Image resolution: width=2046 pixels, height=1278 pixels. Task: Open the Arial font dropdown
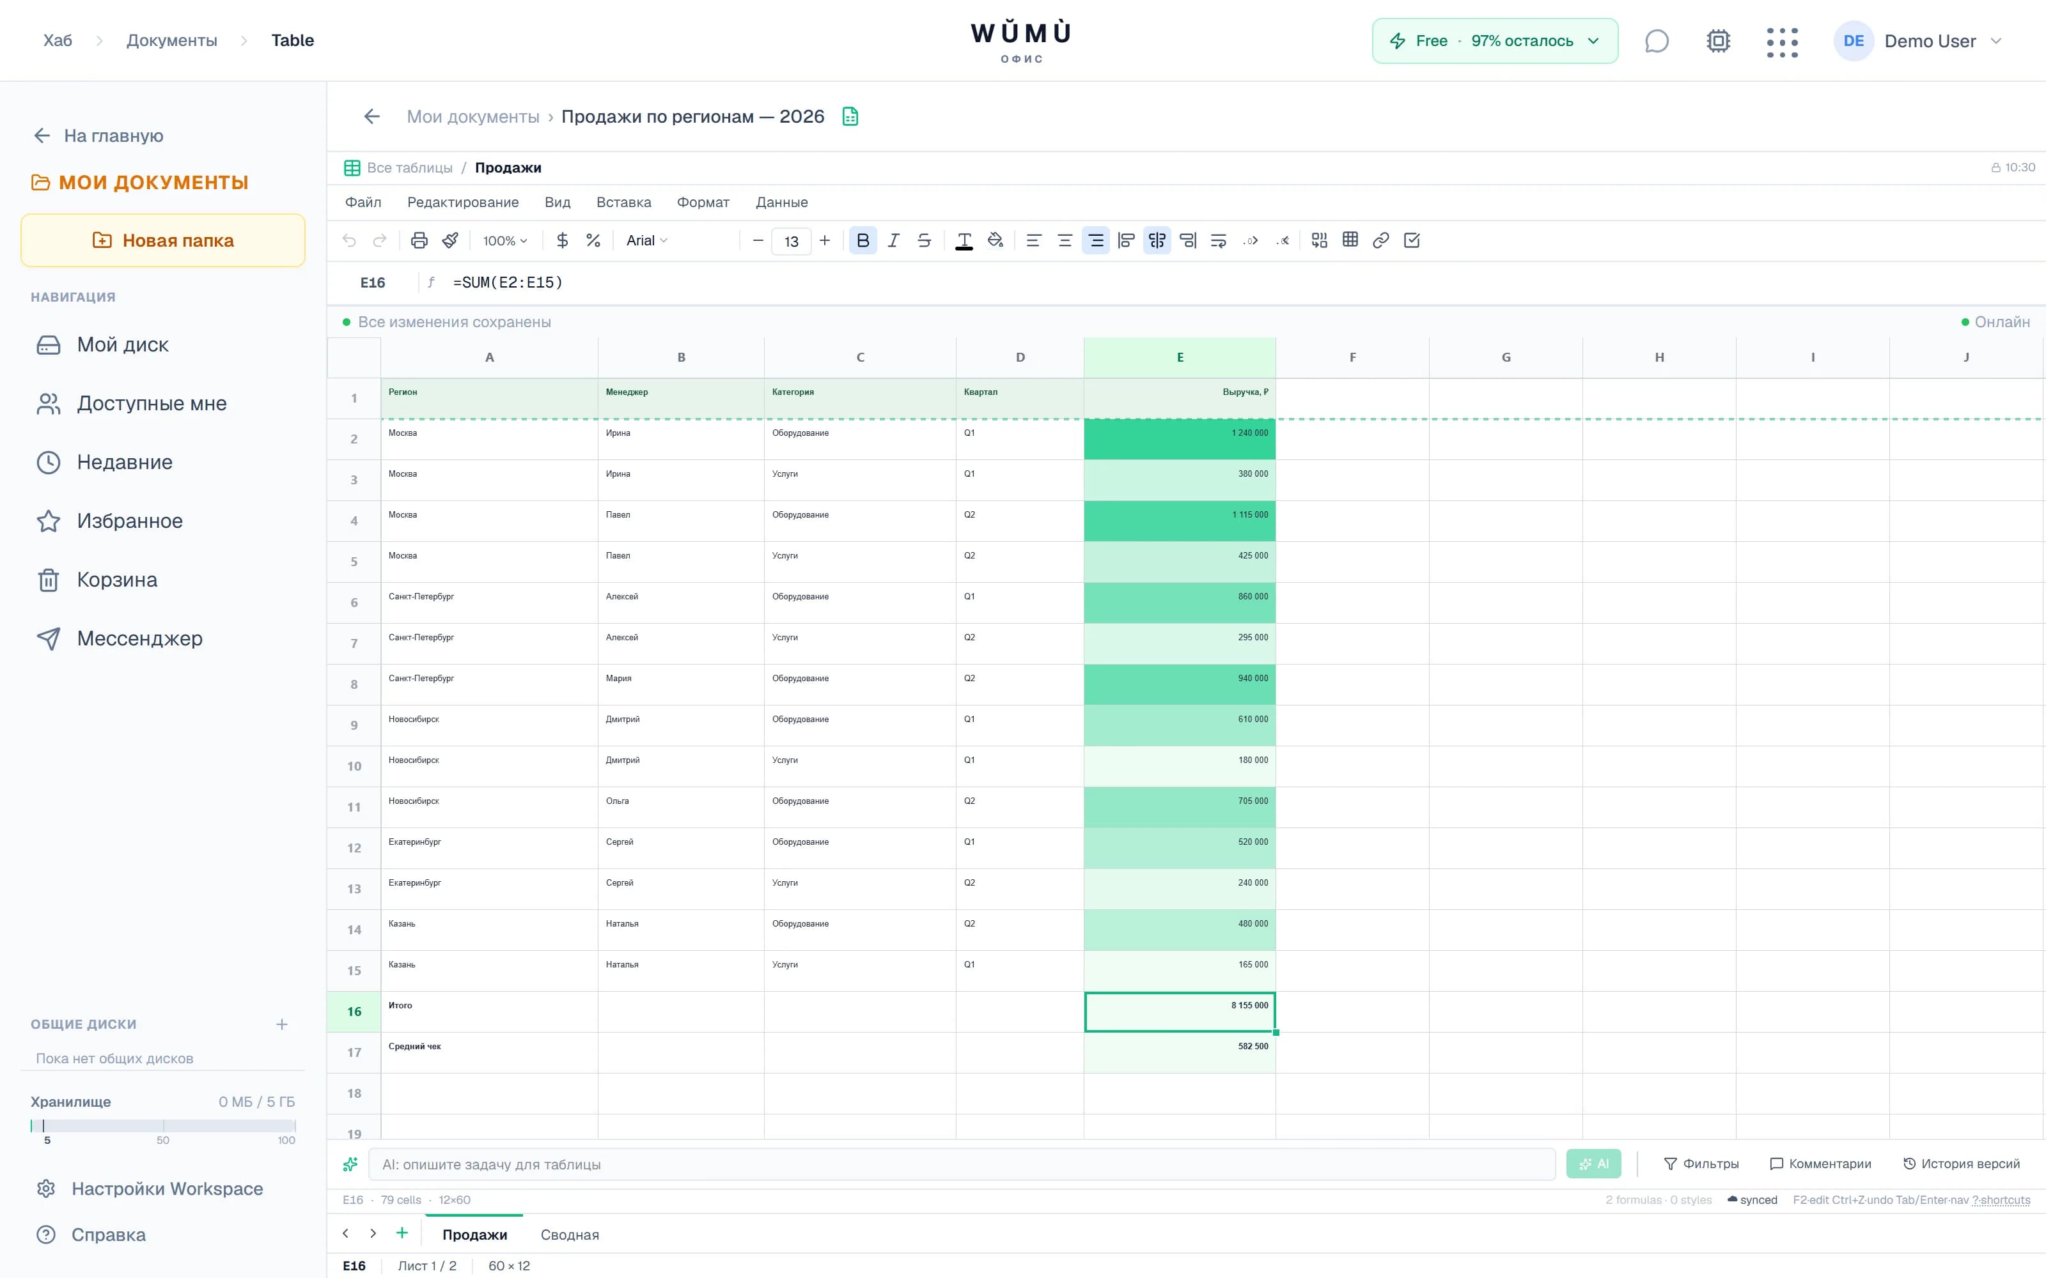tap(647, 241)
